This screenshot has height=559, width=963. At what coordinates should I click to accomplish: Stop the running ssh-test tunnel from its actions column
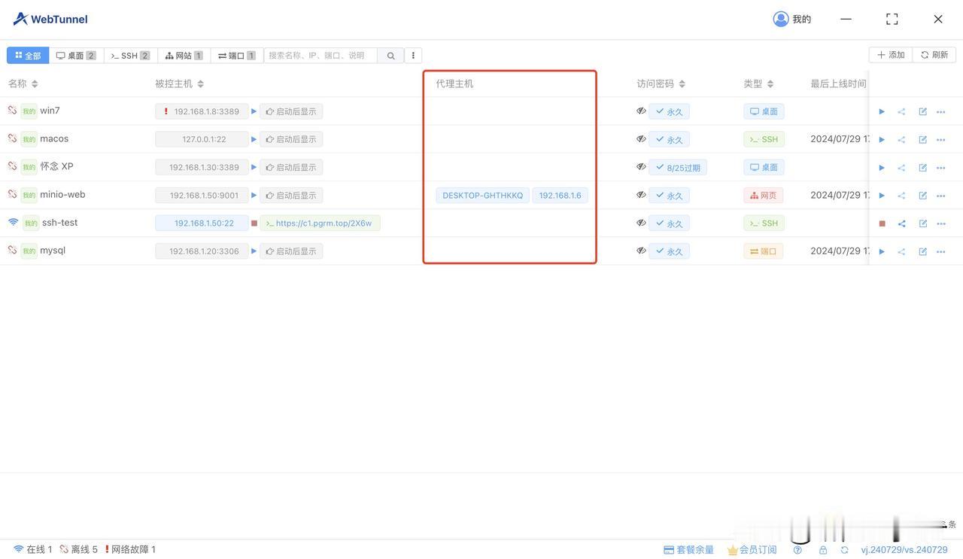882,223
